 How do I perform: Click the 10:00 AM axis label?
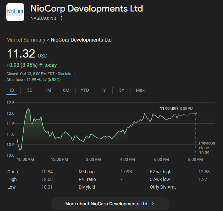(26, 159)
